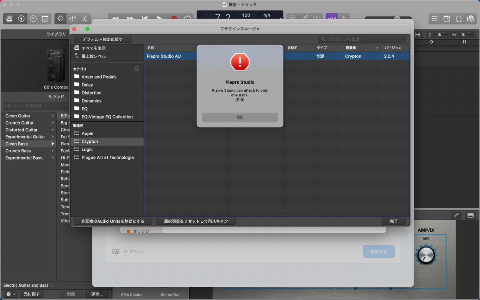This screenshot has width=480, height=300.
Task: Expand Crunch Guitar library category
Action: click(x=52, y=123)
